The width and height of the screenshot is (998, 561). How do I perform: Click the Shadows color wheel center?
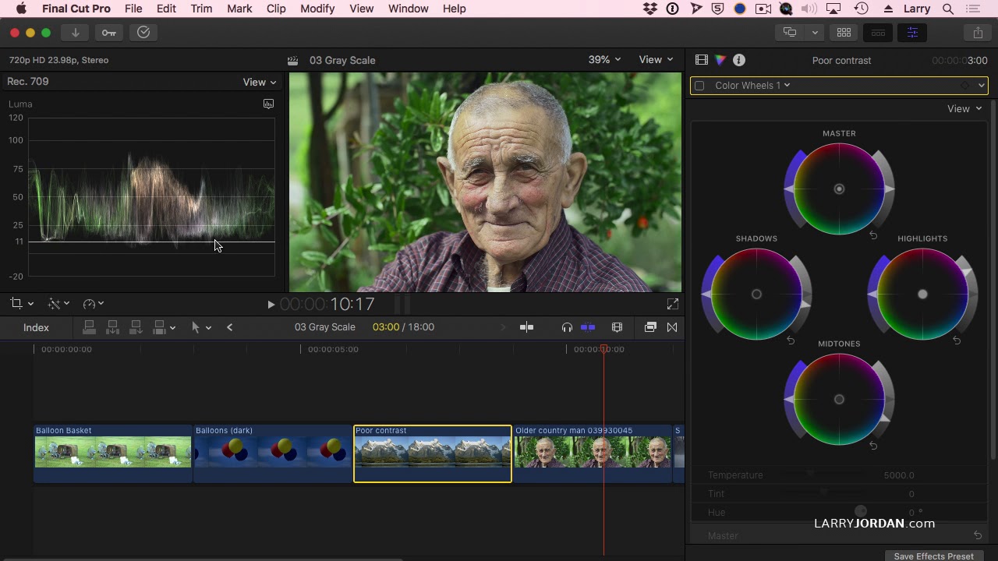coord(756,295)
